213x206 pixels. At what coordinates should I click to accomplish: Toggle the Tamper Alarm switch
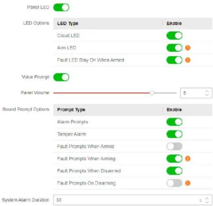[175, 134]
